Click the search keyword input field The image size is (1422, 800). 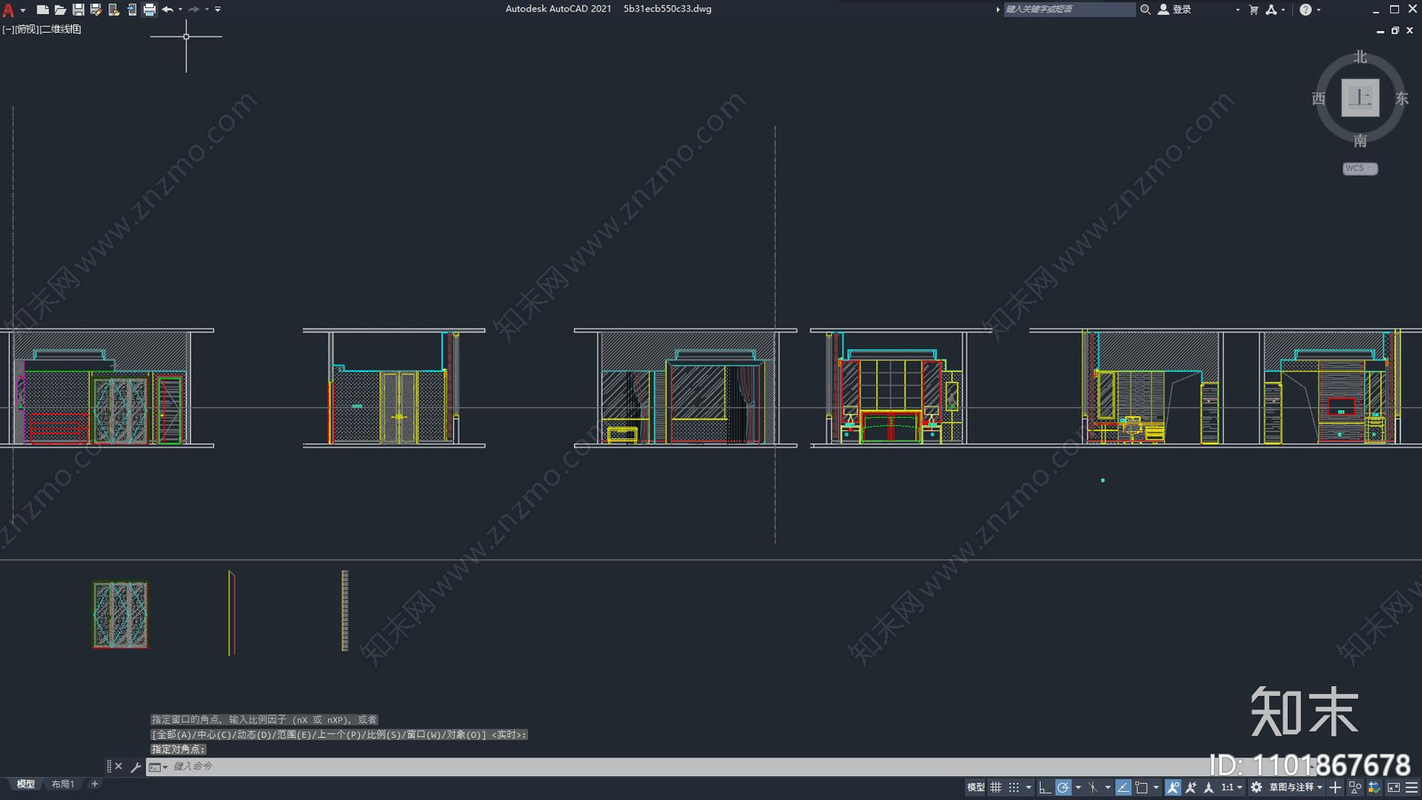(1069, 9)
